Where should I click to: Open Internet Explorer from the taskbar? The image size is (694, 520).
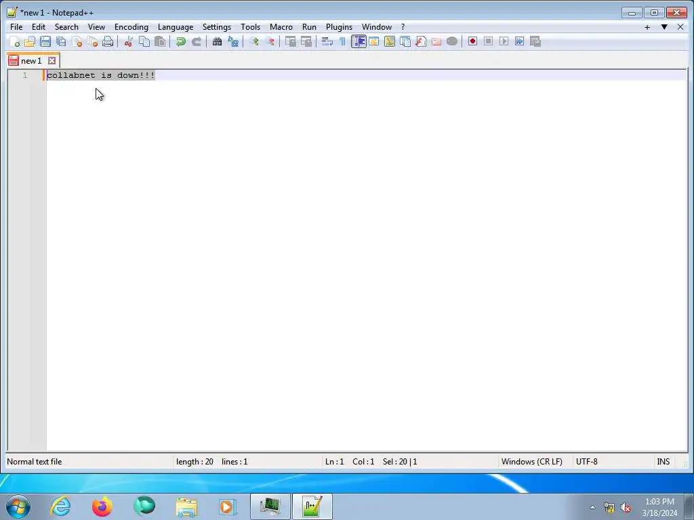pyautogui.click(x=60, y=506)
